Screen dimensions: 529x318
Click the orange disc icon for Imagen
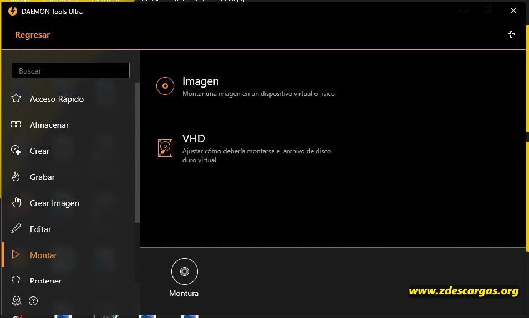click(x=165, y=86)
